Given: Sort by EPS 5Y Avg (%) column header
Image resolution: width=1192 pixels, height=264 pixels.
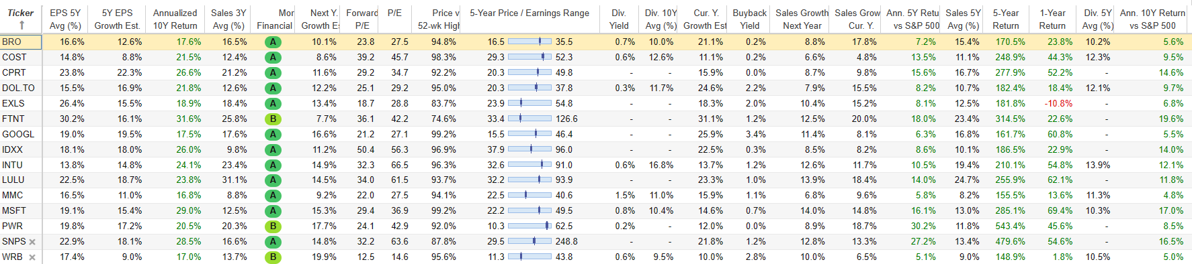Looking at the screenshot, I should [65, 19].
